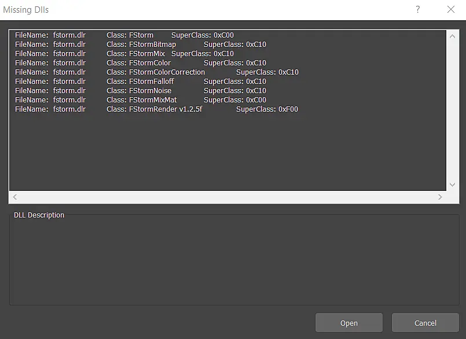Image resolution: width=466 pixels, height=339 pixels.
Task: Close the Missing Dlls dialog
Action: (x=451, y=9)
